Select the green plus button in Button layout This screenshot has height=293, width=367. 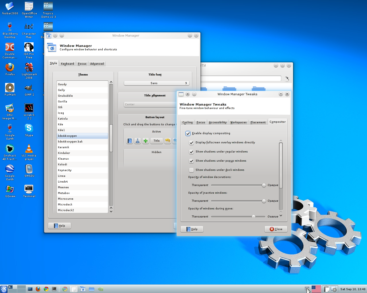145,141
